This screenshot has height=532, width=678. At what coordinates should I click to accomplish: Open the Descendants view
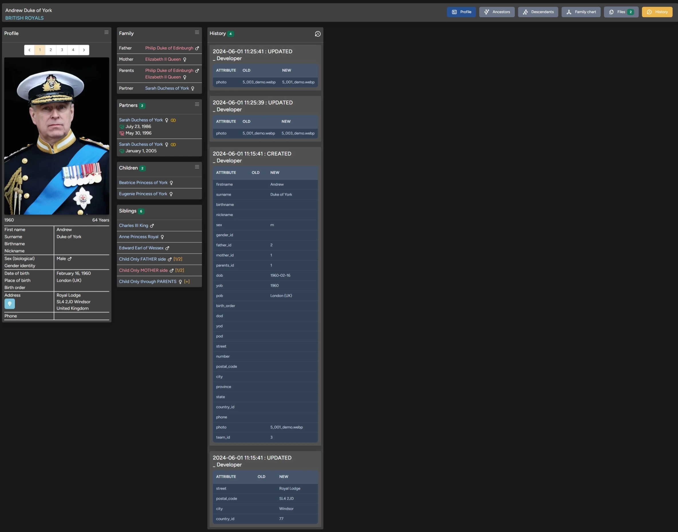click(538, 12)
